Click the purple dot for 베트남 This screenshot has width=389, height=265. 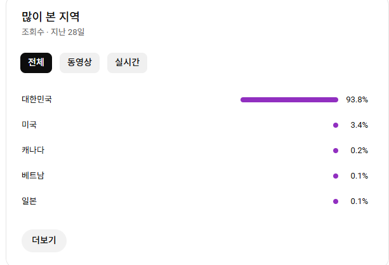point(335,176)
